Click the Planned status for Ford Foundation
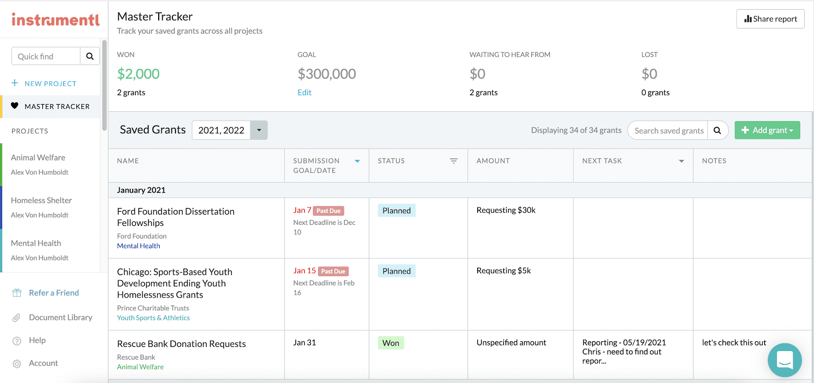 [x=396, y=211]
